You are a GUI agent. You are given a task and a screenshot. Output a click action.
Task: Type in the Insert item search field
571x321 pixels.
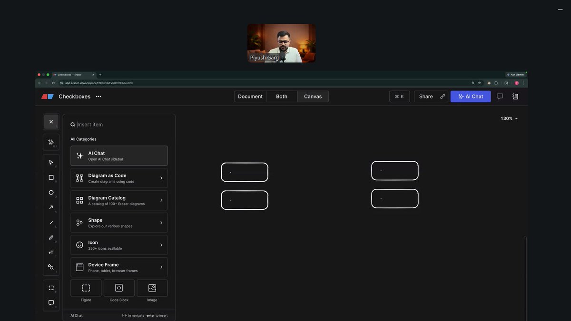[119, 124]
